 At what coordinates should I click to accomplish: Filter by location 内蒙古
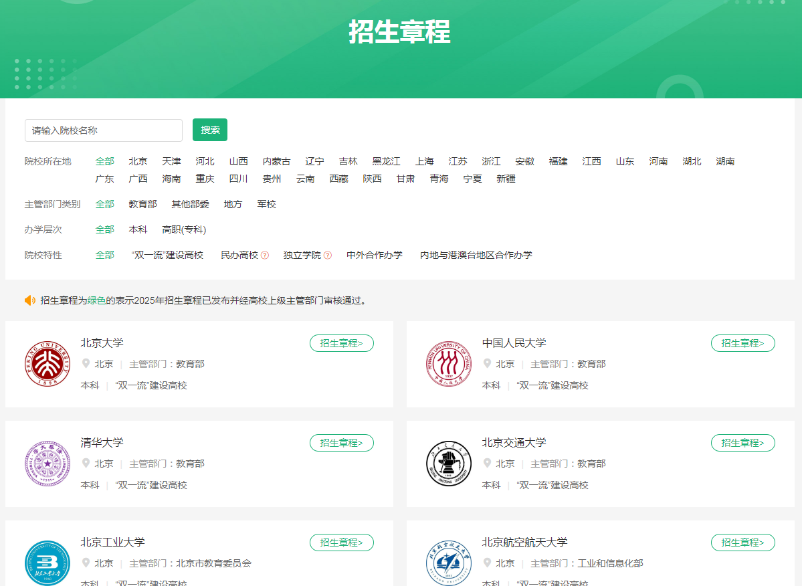(x=277, y=162)
